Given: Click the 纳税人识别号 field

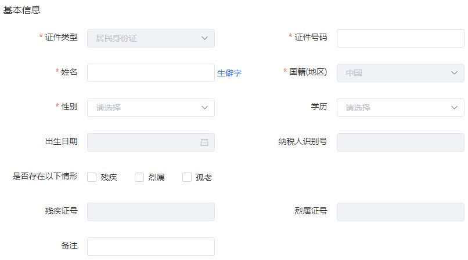Looking at the screenshot, I should [x=401, y=142].
